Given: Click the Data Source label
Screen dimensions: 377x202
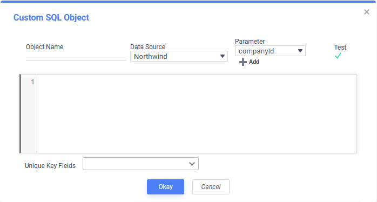Looking at the screenshot, I should tap(147, 46).
